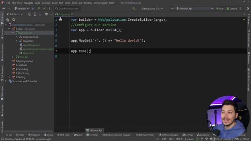Open the Git tool window

(x=9, y=135)
